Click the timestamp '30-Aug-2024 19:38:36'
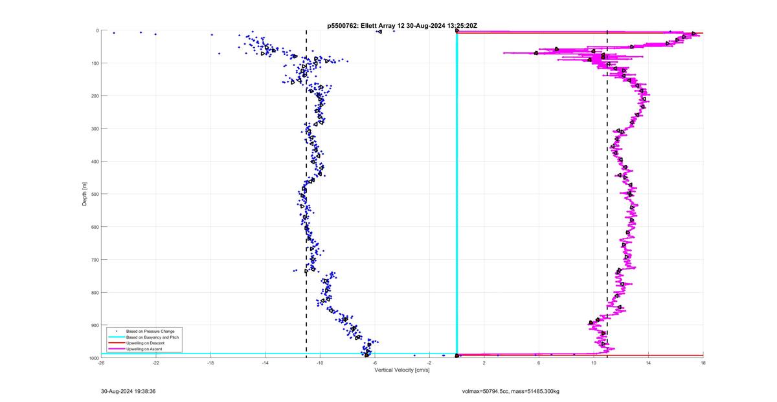 click(x=128, y=391)
